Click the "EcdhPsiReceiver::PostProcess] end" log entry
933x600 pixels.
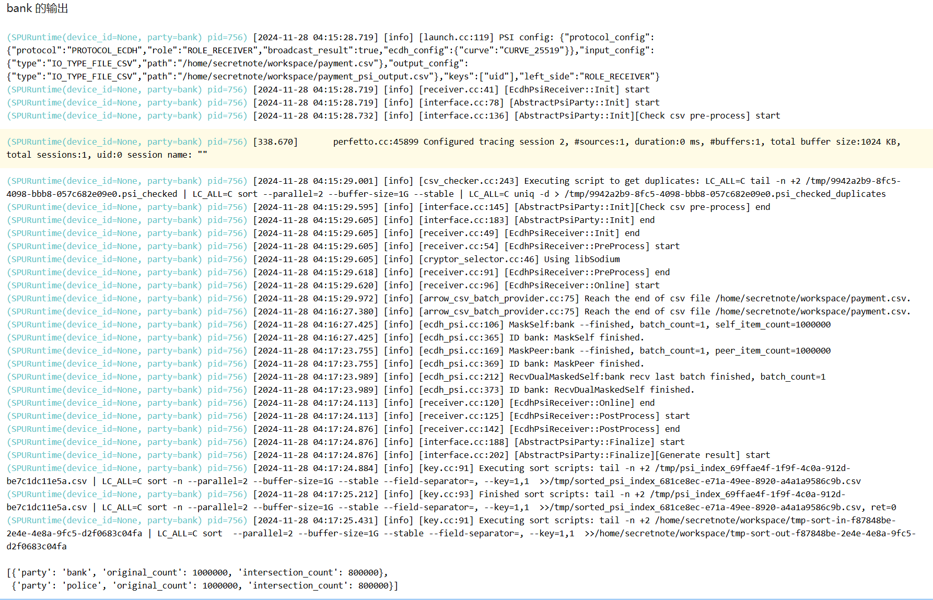click(594, 429)
